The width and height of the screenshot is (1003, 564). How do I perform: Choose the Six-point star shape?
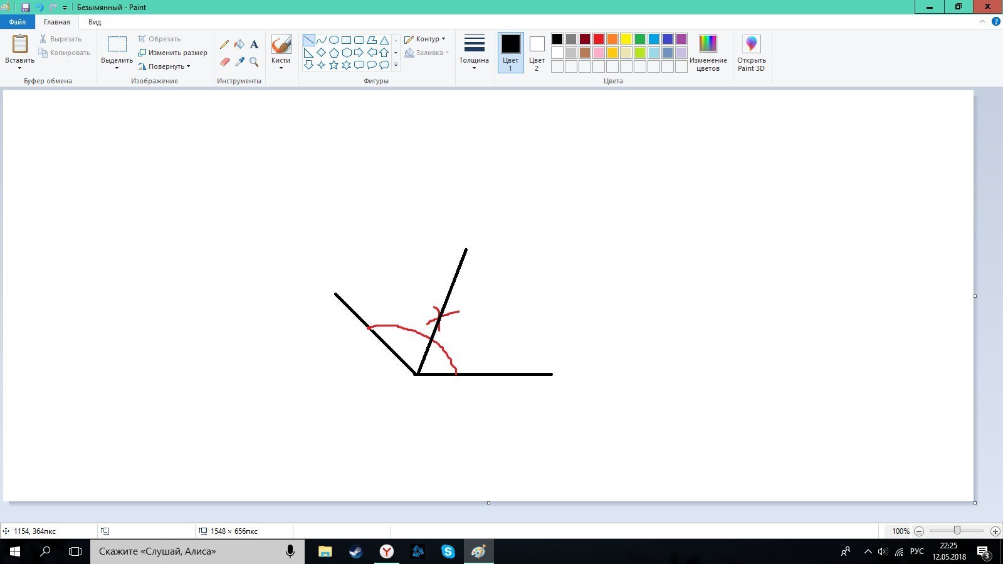(x=347, y=65)
